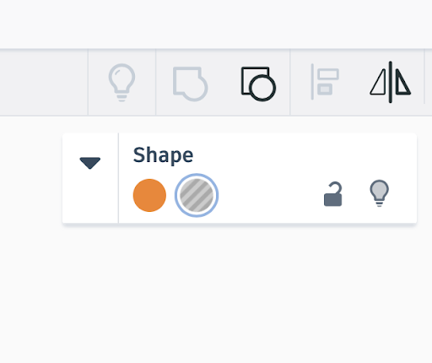Click the "Shape" title text
The width and height of the screenshot is (432, 363).
tap(163, 155)
